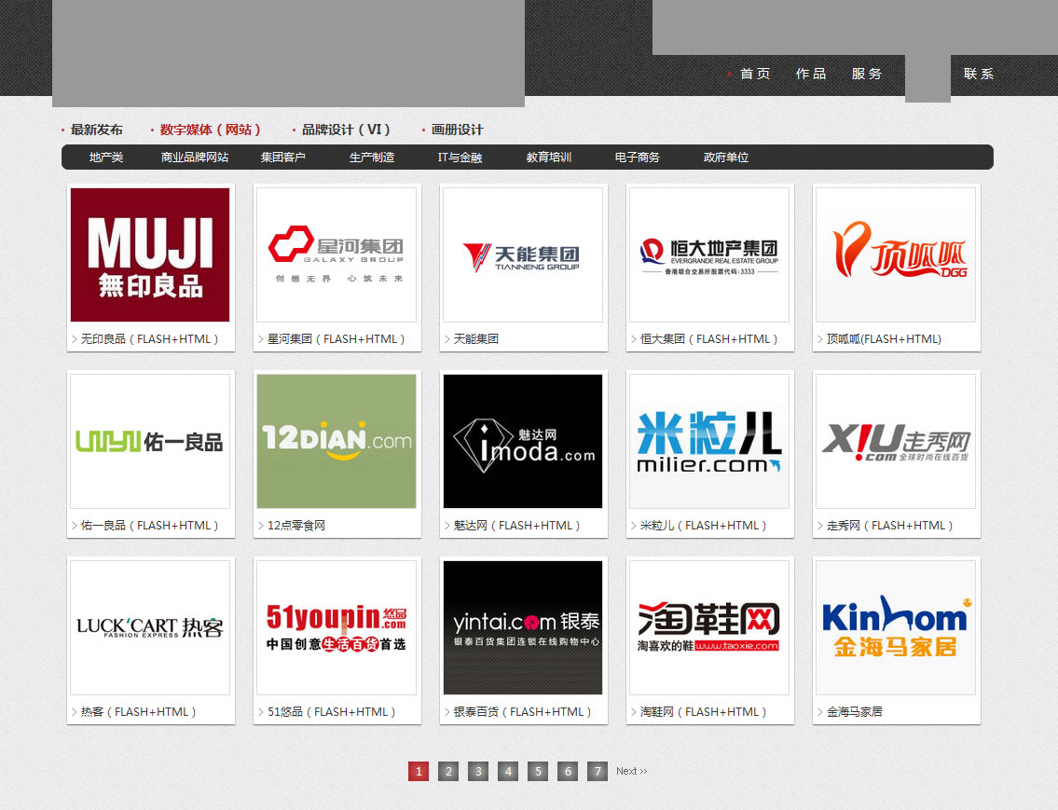Click the 51悠品（FLASH+HTML） caption link

[x=331, y=711]
